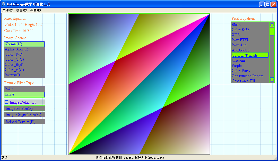Click Reload Texture(K) button
This screenshot has width=278, height=161.
(x=24, y=122)
